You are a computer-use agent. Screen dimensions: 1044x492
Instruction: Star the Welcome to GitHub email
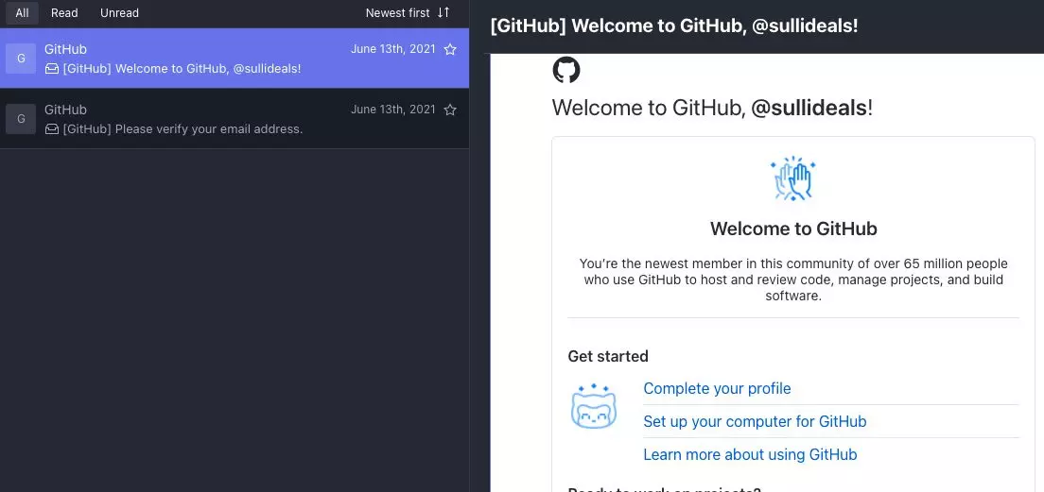point(450,49)
